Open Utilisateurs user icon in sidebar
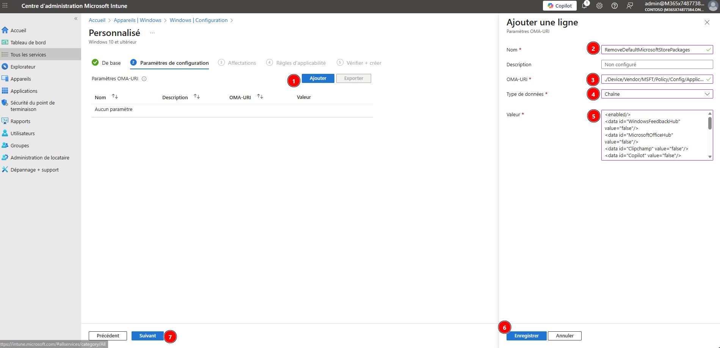Viewport: 720px width, 348px height. click(5, 133)
